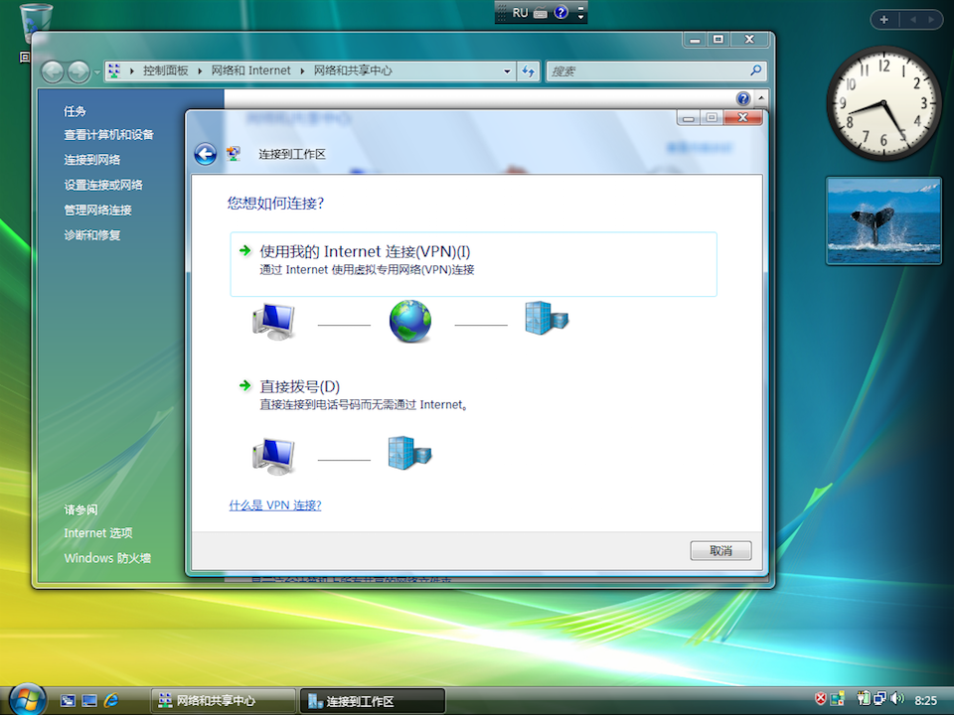Click the search field in Explorer
Viewport: 954px width, 715px height.
(648, 71)
